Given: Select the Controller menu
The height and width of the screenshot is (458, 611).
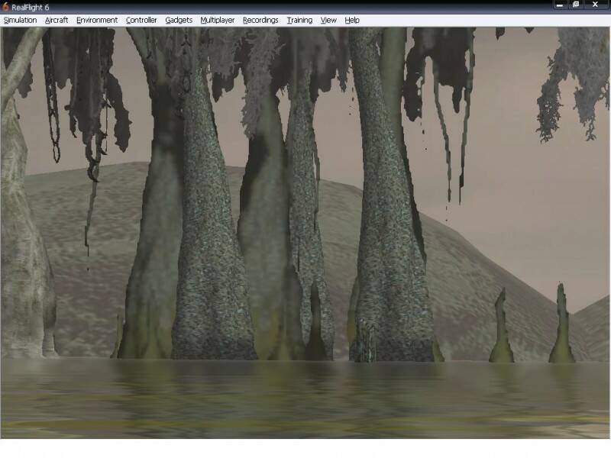Looking at the screenshot, I should (x=141, y=20).
